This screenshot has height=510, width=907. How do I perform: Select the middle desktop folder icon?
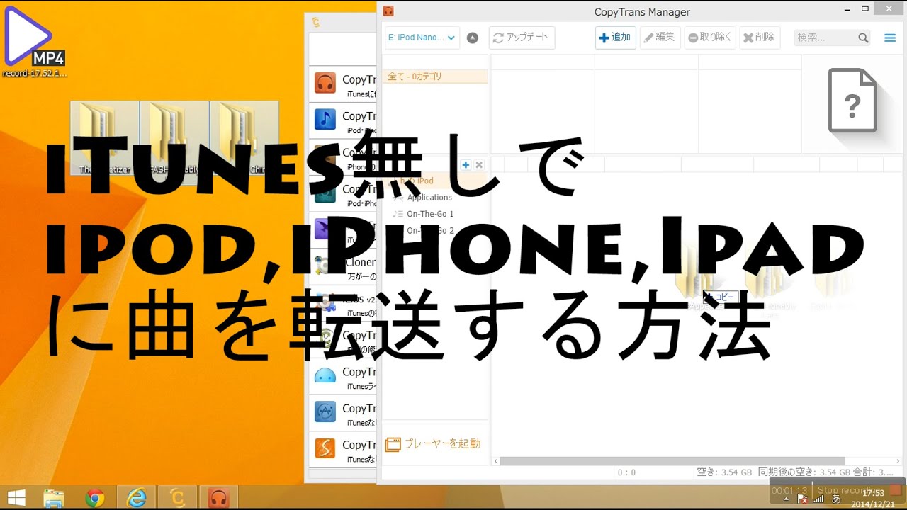pyautogui.click(x=174, y=138)
